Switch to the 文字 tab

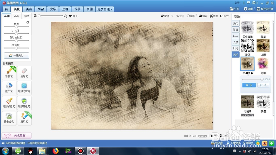53,9
